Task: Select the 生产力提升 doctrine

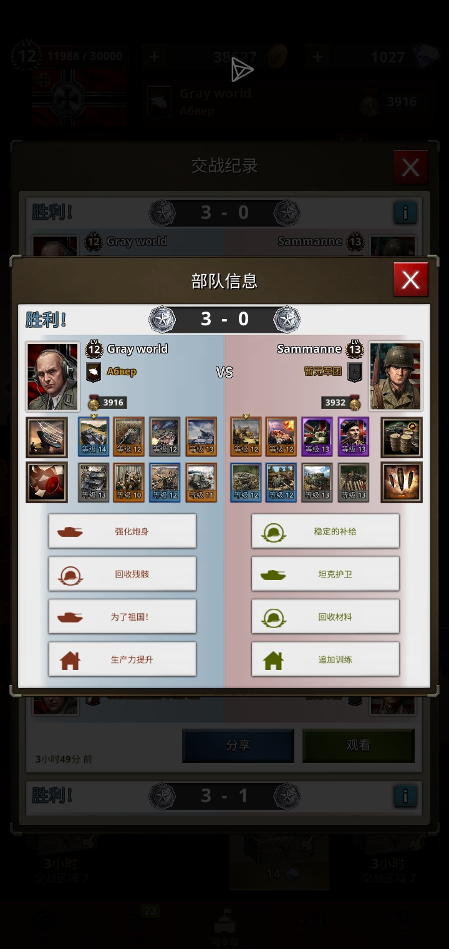Action: [x=122, y=659]
